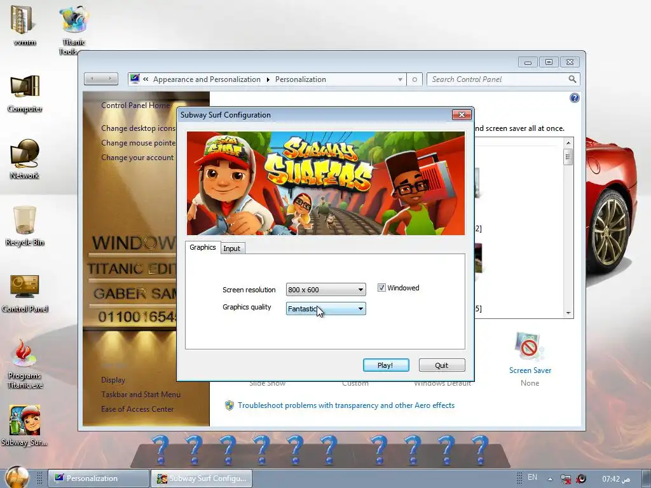Open the Graphics quality dropdown
Image resolution: width=651 pixels, height=488 pixels.
[325, 308]
